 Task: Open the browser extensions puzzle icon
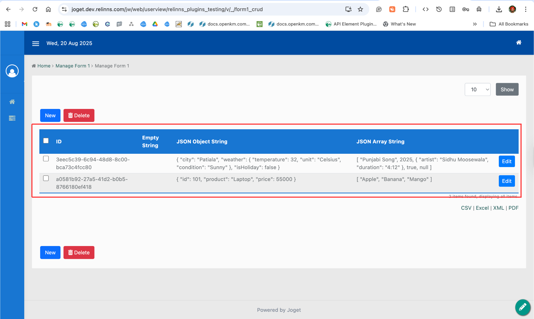[x=406, y=9]
